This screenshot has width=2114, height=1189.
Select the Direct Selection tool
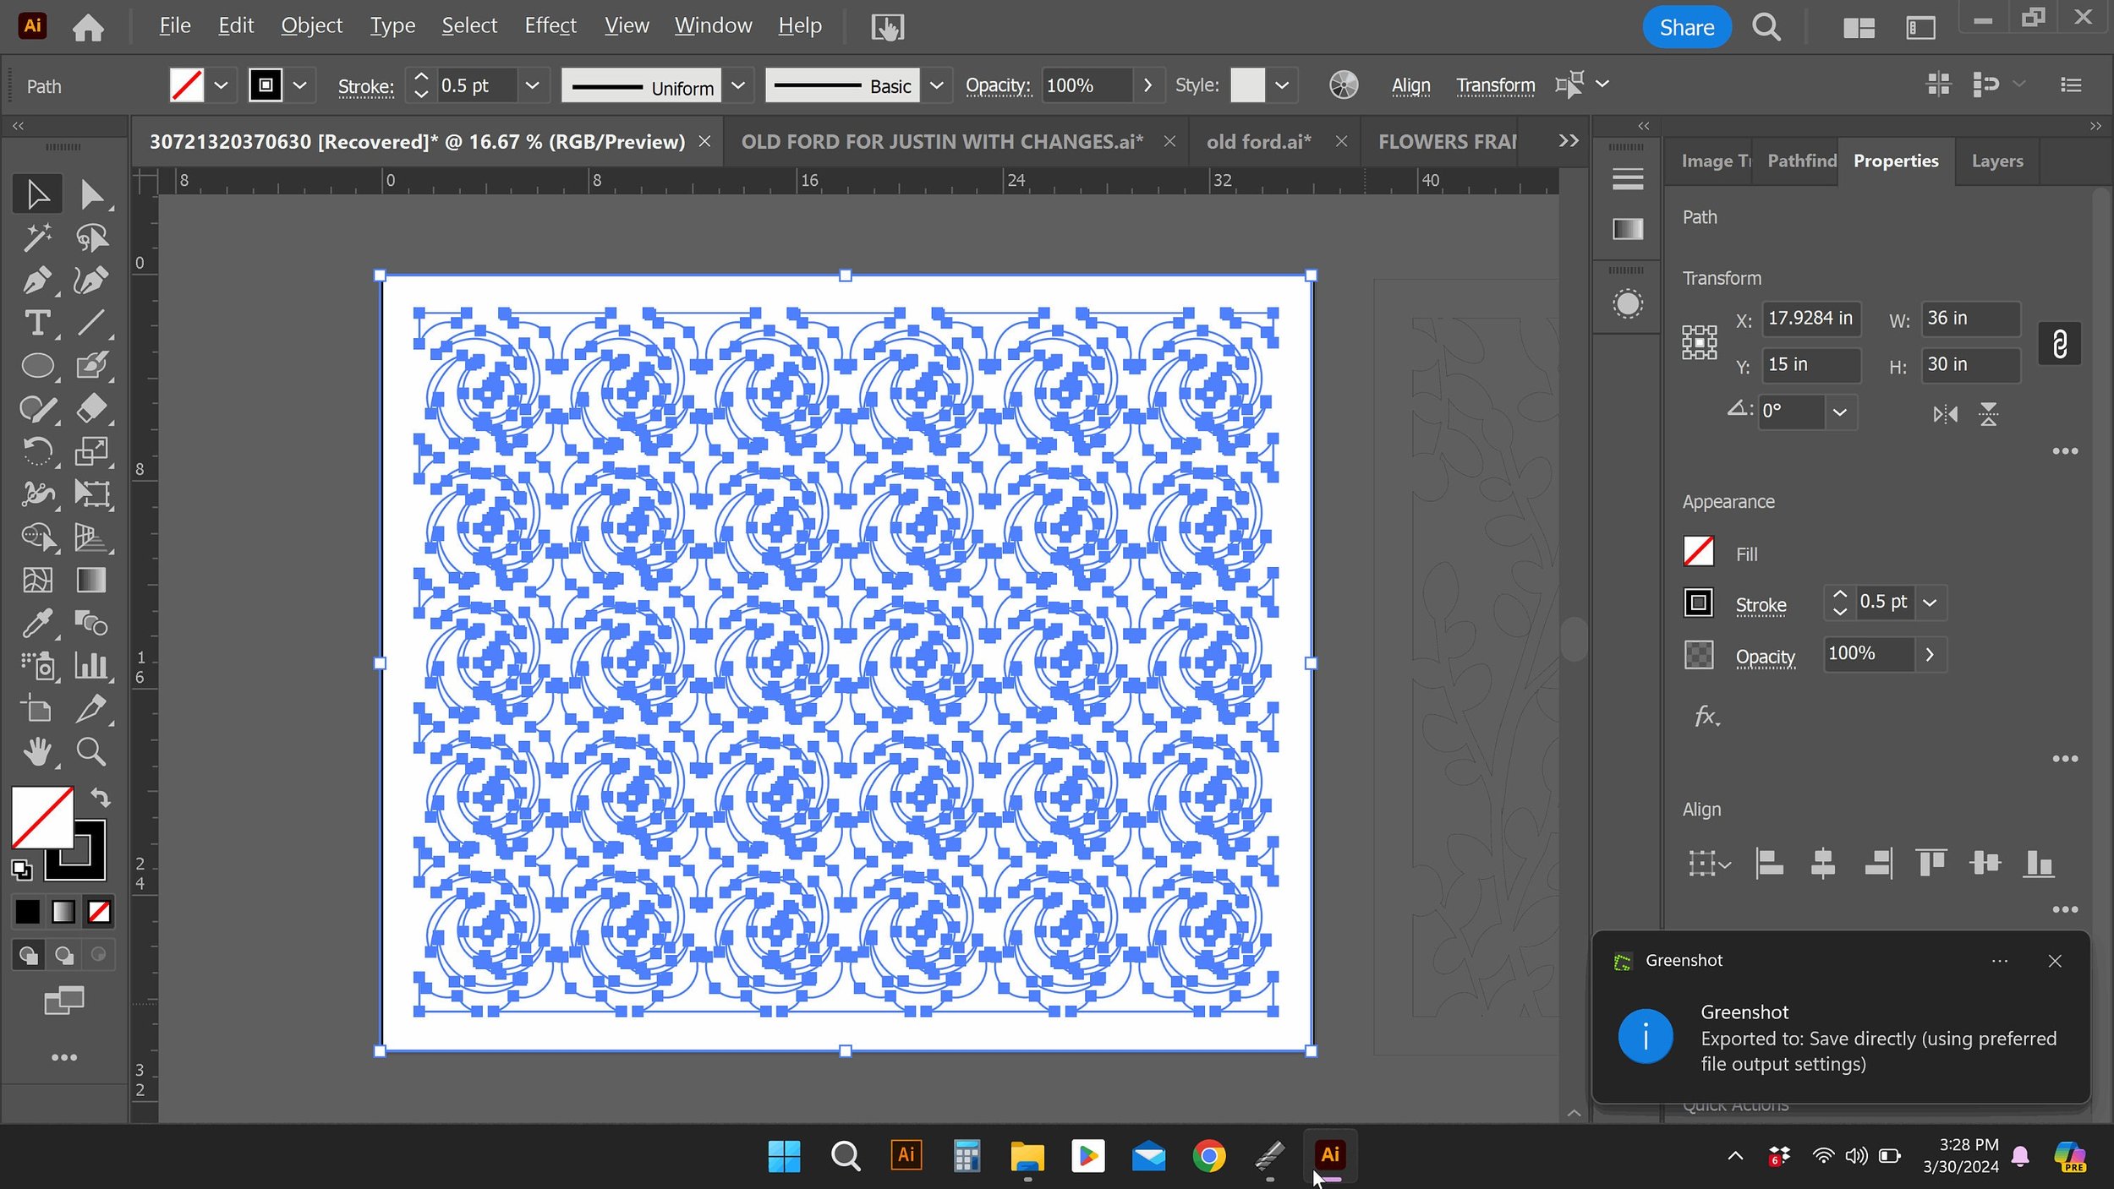90,194
